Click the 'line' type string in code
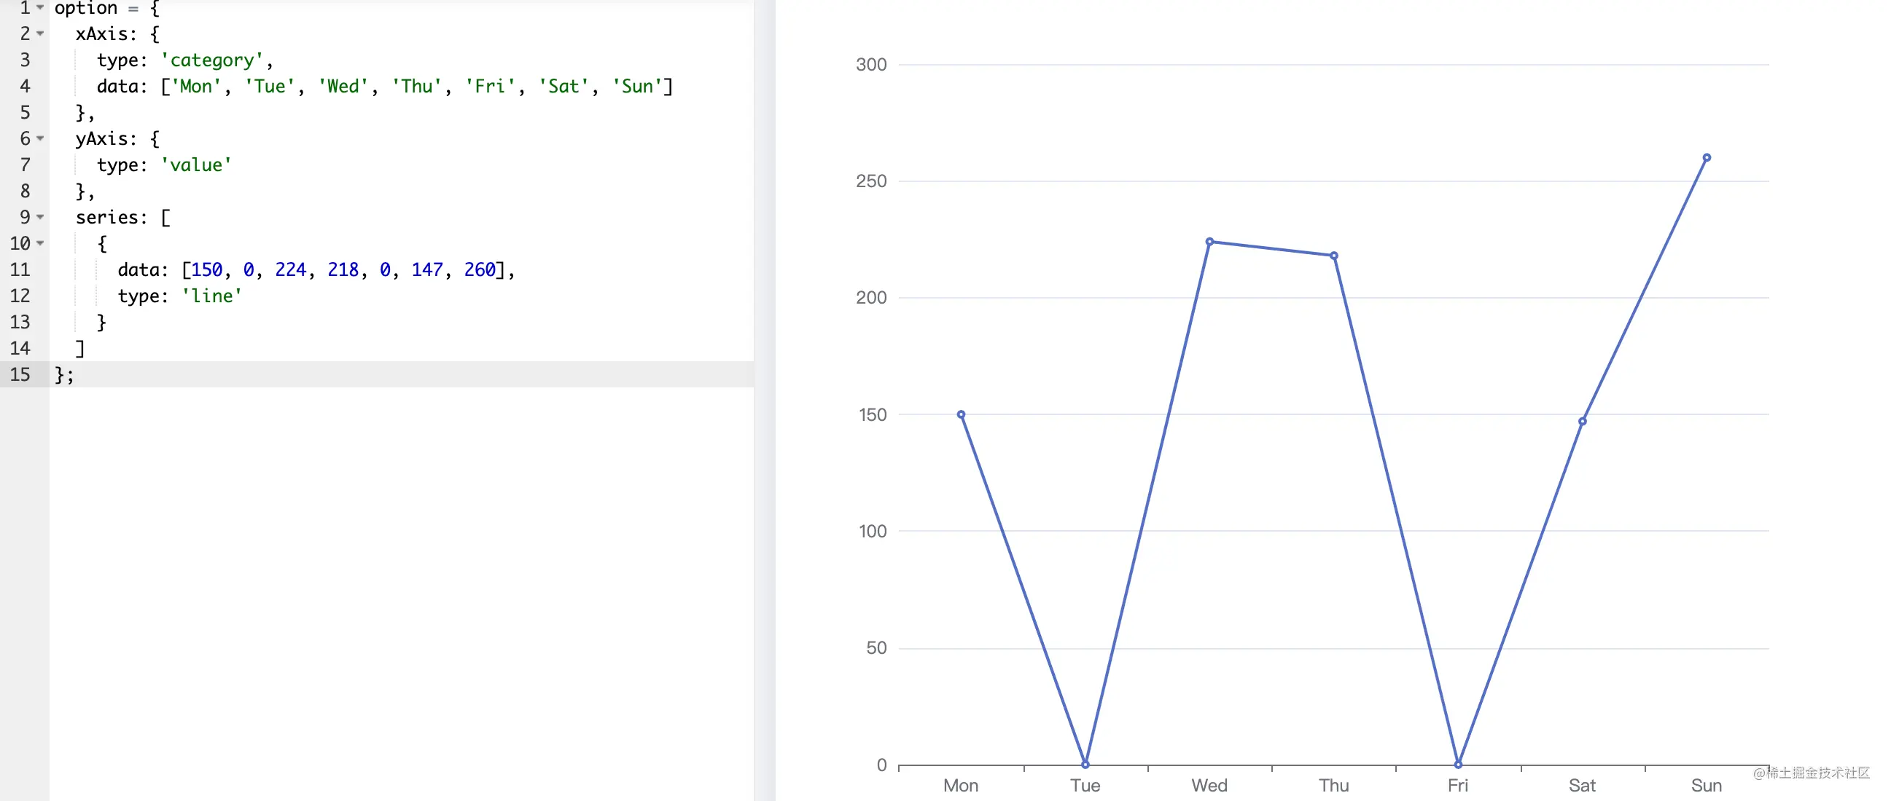Image resolution: width=1891 pixels, height=801 pixels. click(211, 296)
